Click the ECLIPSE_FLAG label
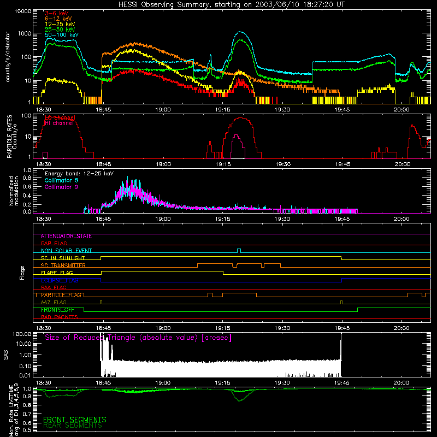Screen dimensions: 437x437 (60, 280)
